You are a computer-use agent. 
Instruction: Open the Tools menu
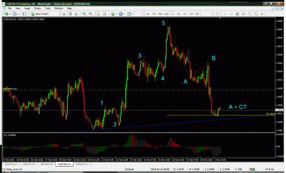point(48,8)
